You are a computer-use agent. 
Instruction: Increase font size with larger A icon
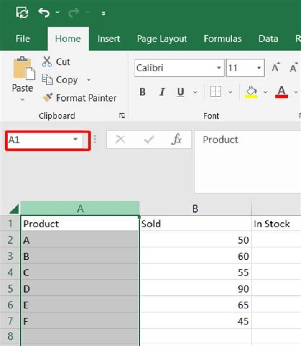pyautogui.click(x=275, y=67)
